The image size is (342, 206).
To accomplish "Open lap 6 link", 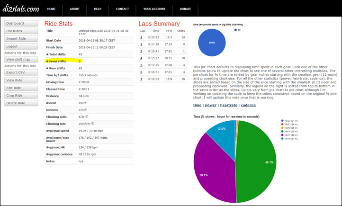I will (x=141, y=72).
